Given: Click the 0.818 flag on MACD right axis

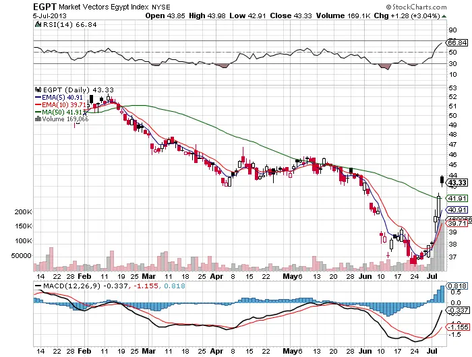Looking at the screenshot, I should point(457,286).
